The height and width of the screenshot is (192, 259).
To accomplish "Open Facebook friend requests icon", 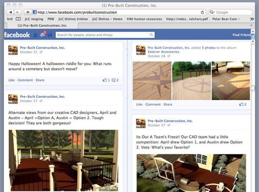I will pyautogui.click(x=36, y=35).
